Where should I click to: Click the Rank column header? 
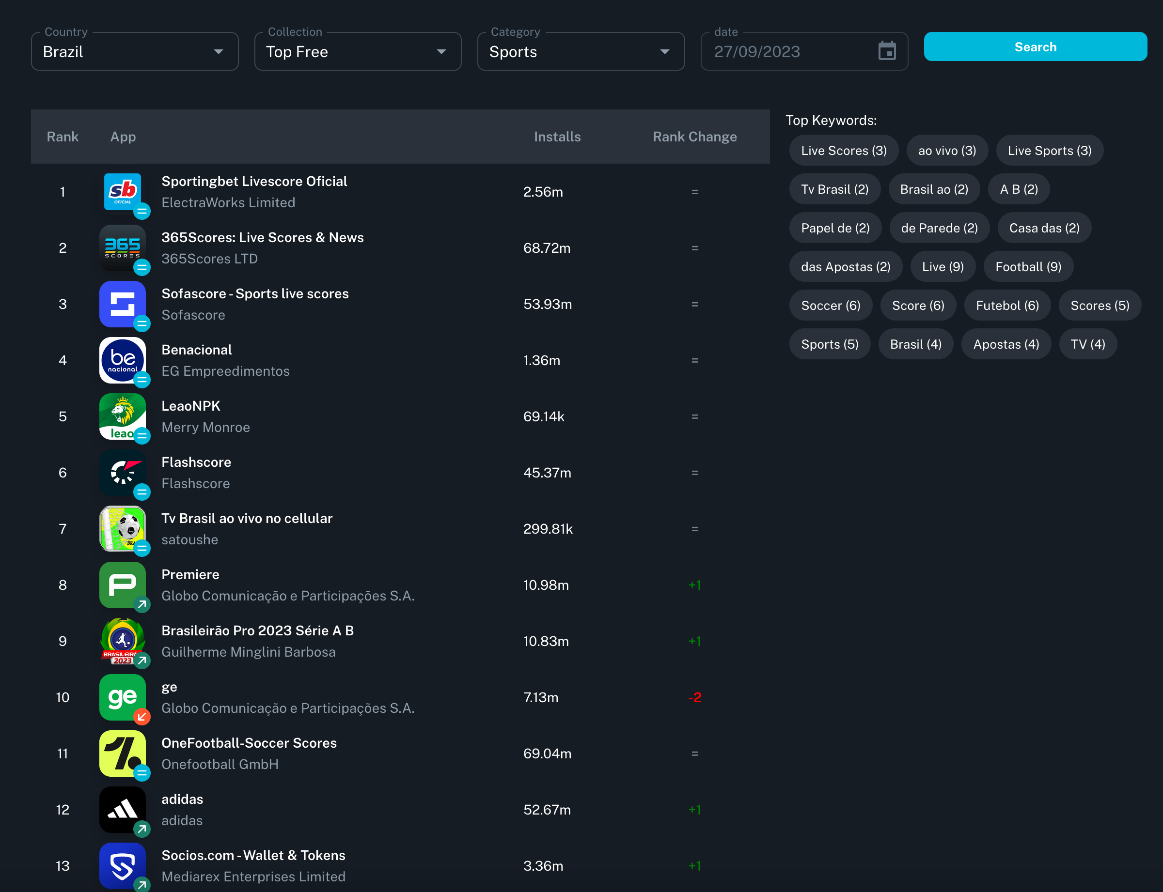[x=63, y=137]
